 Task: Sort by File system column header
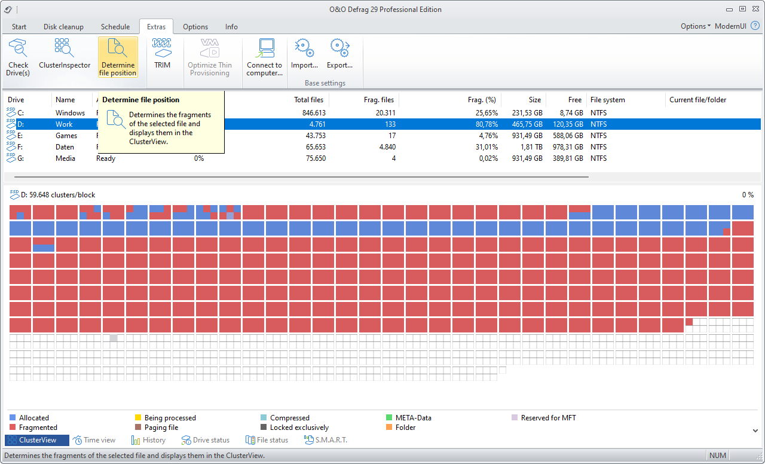coord(625,100)
